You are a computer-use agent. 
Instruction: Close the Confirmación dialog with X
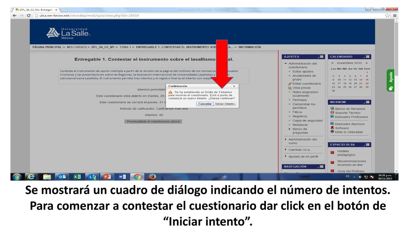coord(234,86)
